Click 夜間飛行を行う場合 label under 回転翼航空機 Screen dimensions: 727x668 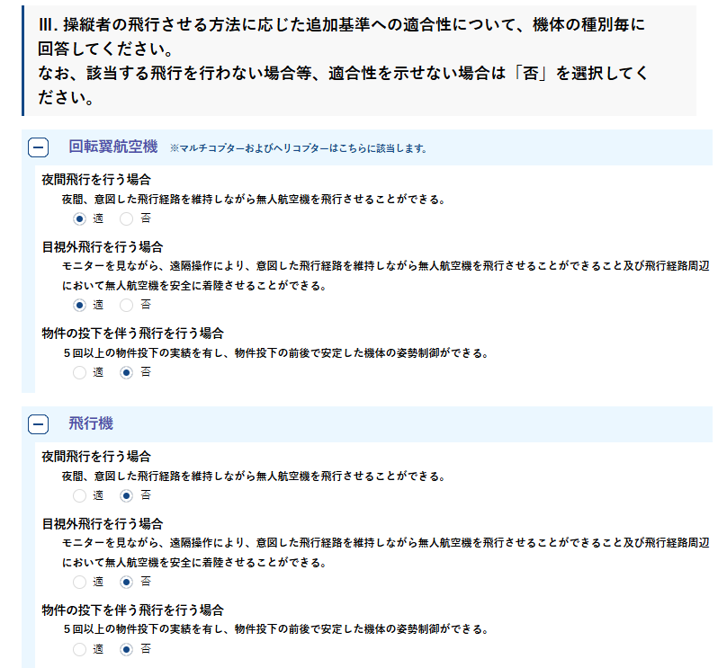pyautogui.click(x=96, y=179)
